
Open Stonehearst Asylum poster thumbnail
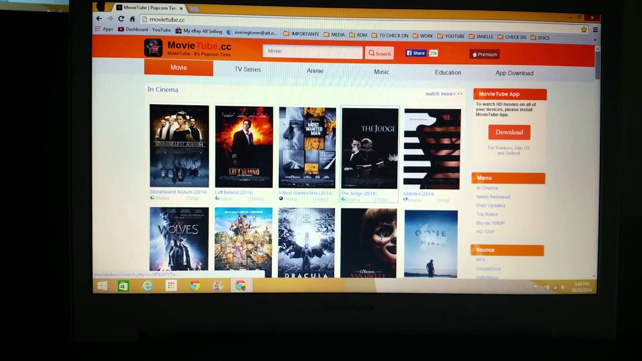(x=179, y=145)
